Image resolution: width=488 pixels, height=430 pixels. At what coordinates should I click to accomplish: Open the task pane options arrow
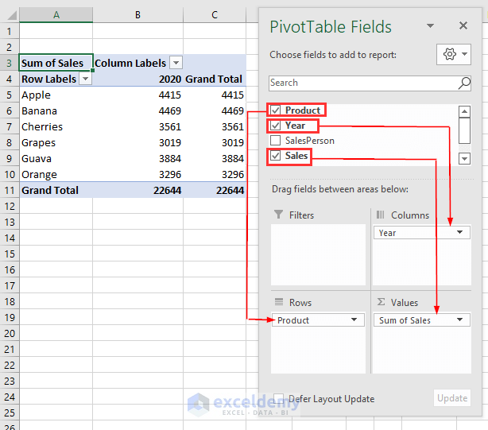[x=432, y=26]
